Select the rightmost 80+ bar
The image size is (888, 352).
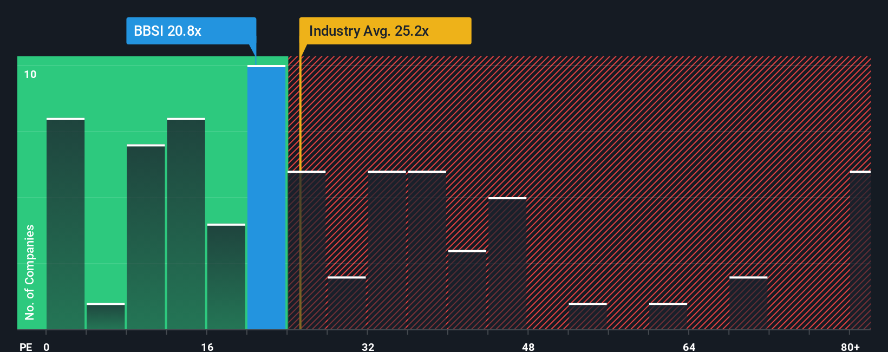pyautogui.click(x=860, y=250)
